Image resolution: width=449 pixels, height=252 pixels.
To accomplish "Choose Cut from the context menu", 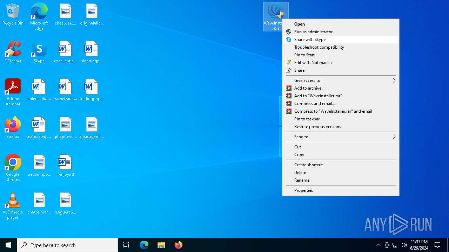I will pyautogui.click(x=341, y=147).
